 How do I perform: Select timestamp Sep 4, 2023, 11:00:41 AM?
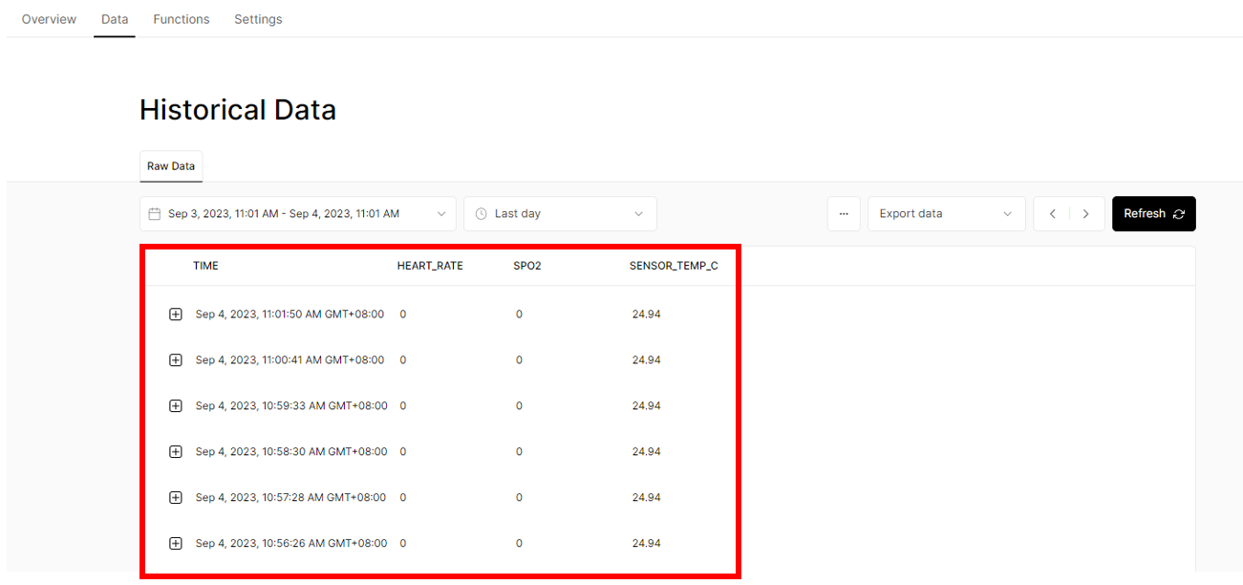(289, 360)
